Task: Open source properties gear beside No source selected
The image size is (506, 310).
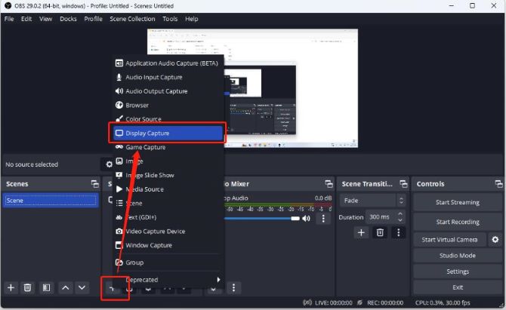Action: pos(109,164)
